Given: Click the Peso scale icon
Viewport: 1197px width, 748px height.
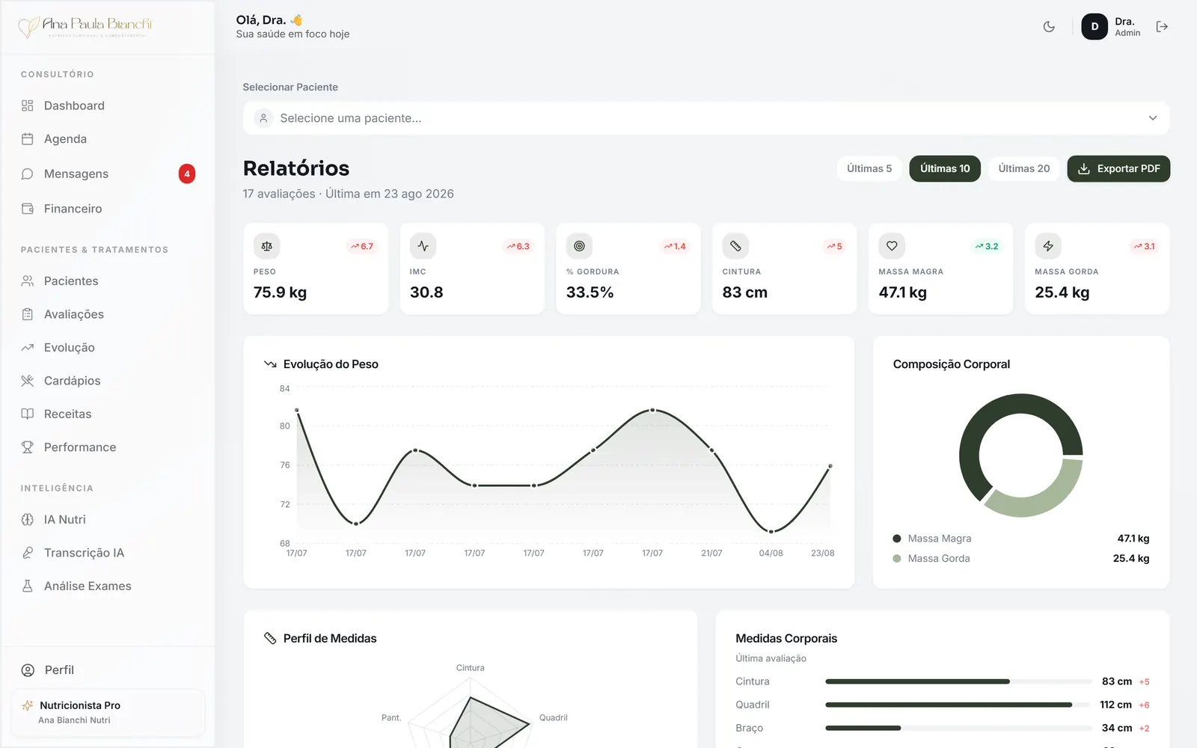Looking at the screenshot, I should point(267,246).
